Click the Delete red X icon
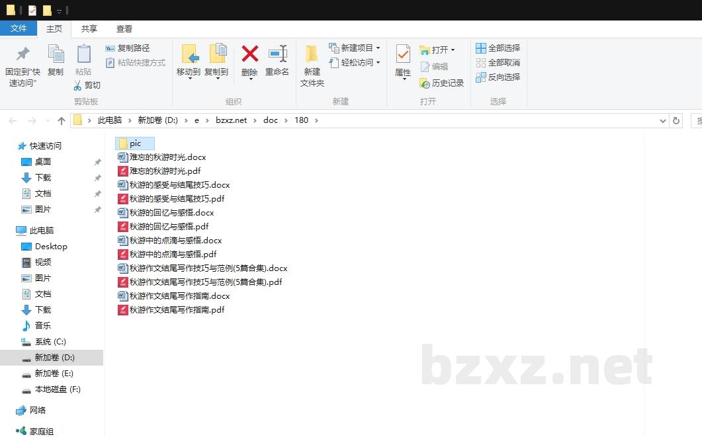 click(249, 54)
